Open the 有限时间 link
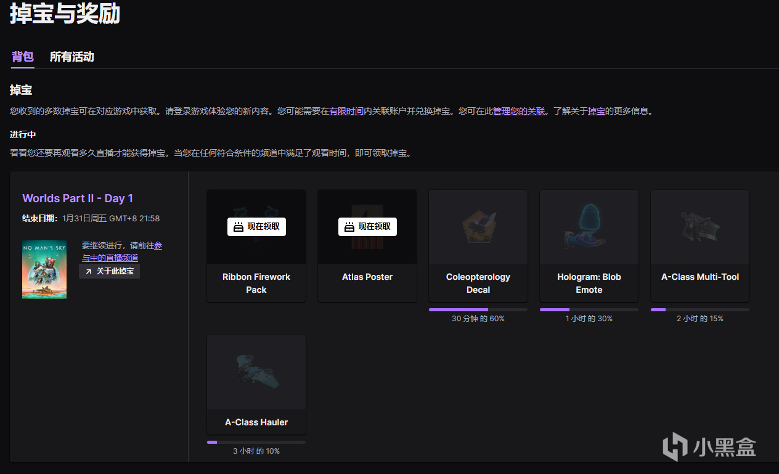Screen dimensions: 779x474 [x=346, y=112]
